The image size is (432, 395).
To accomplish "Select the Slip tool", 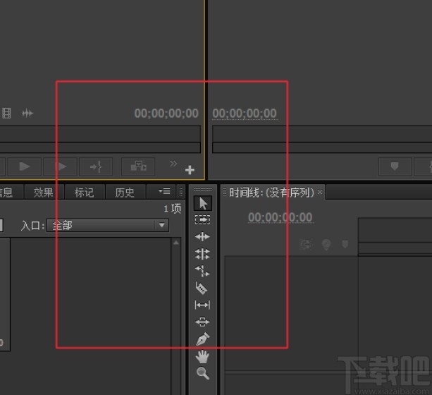I will pos(202,305).
